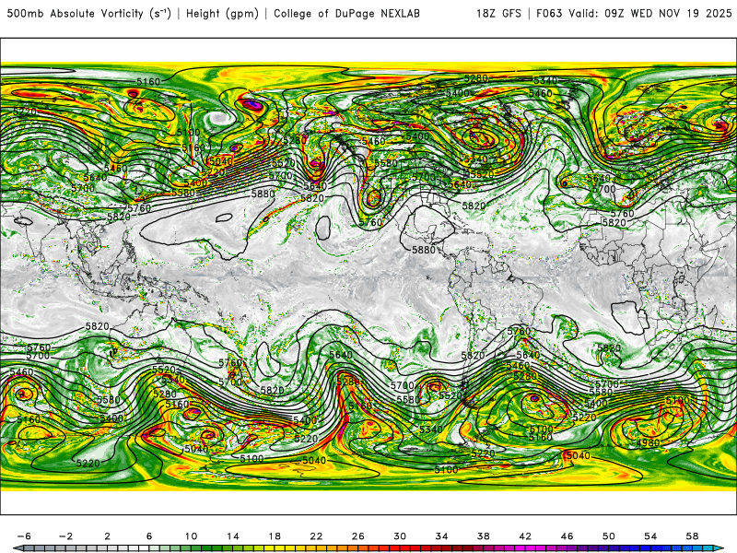Click the 'F063 Valid: 09Z WED NOV 19 2025' text

[634, 14]
